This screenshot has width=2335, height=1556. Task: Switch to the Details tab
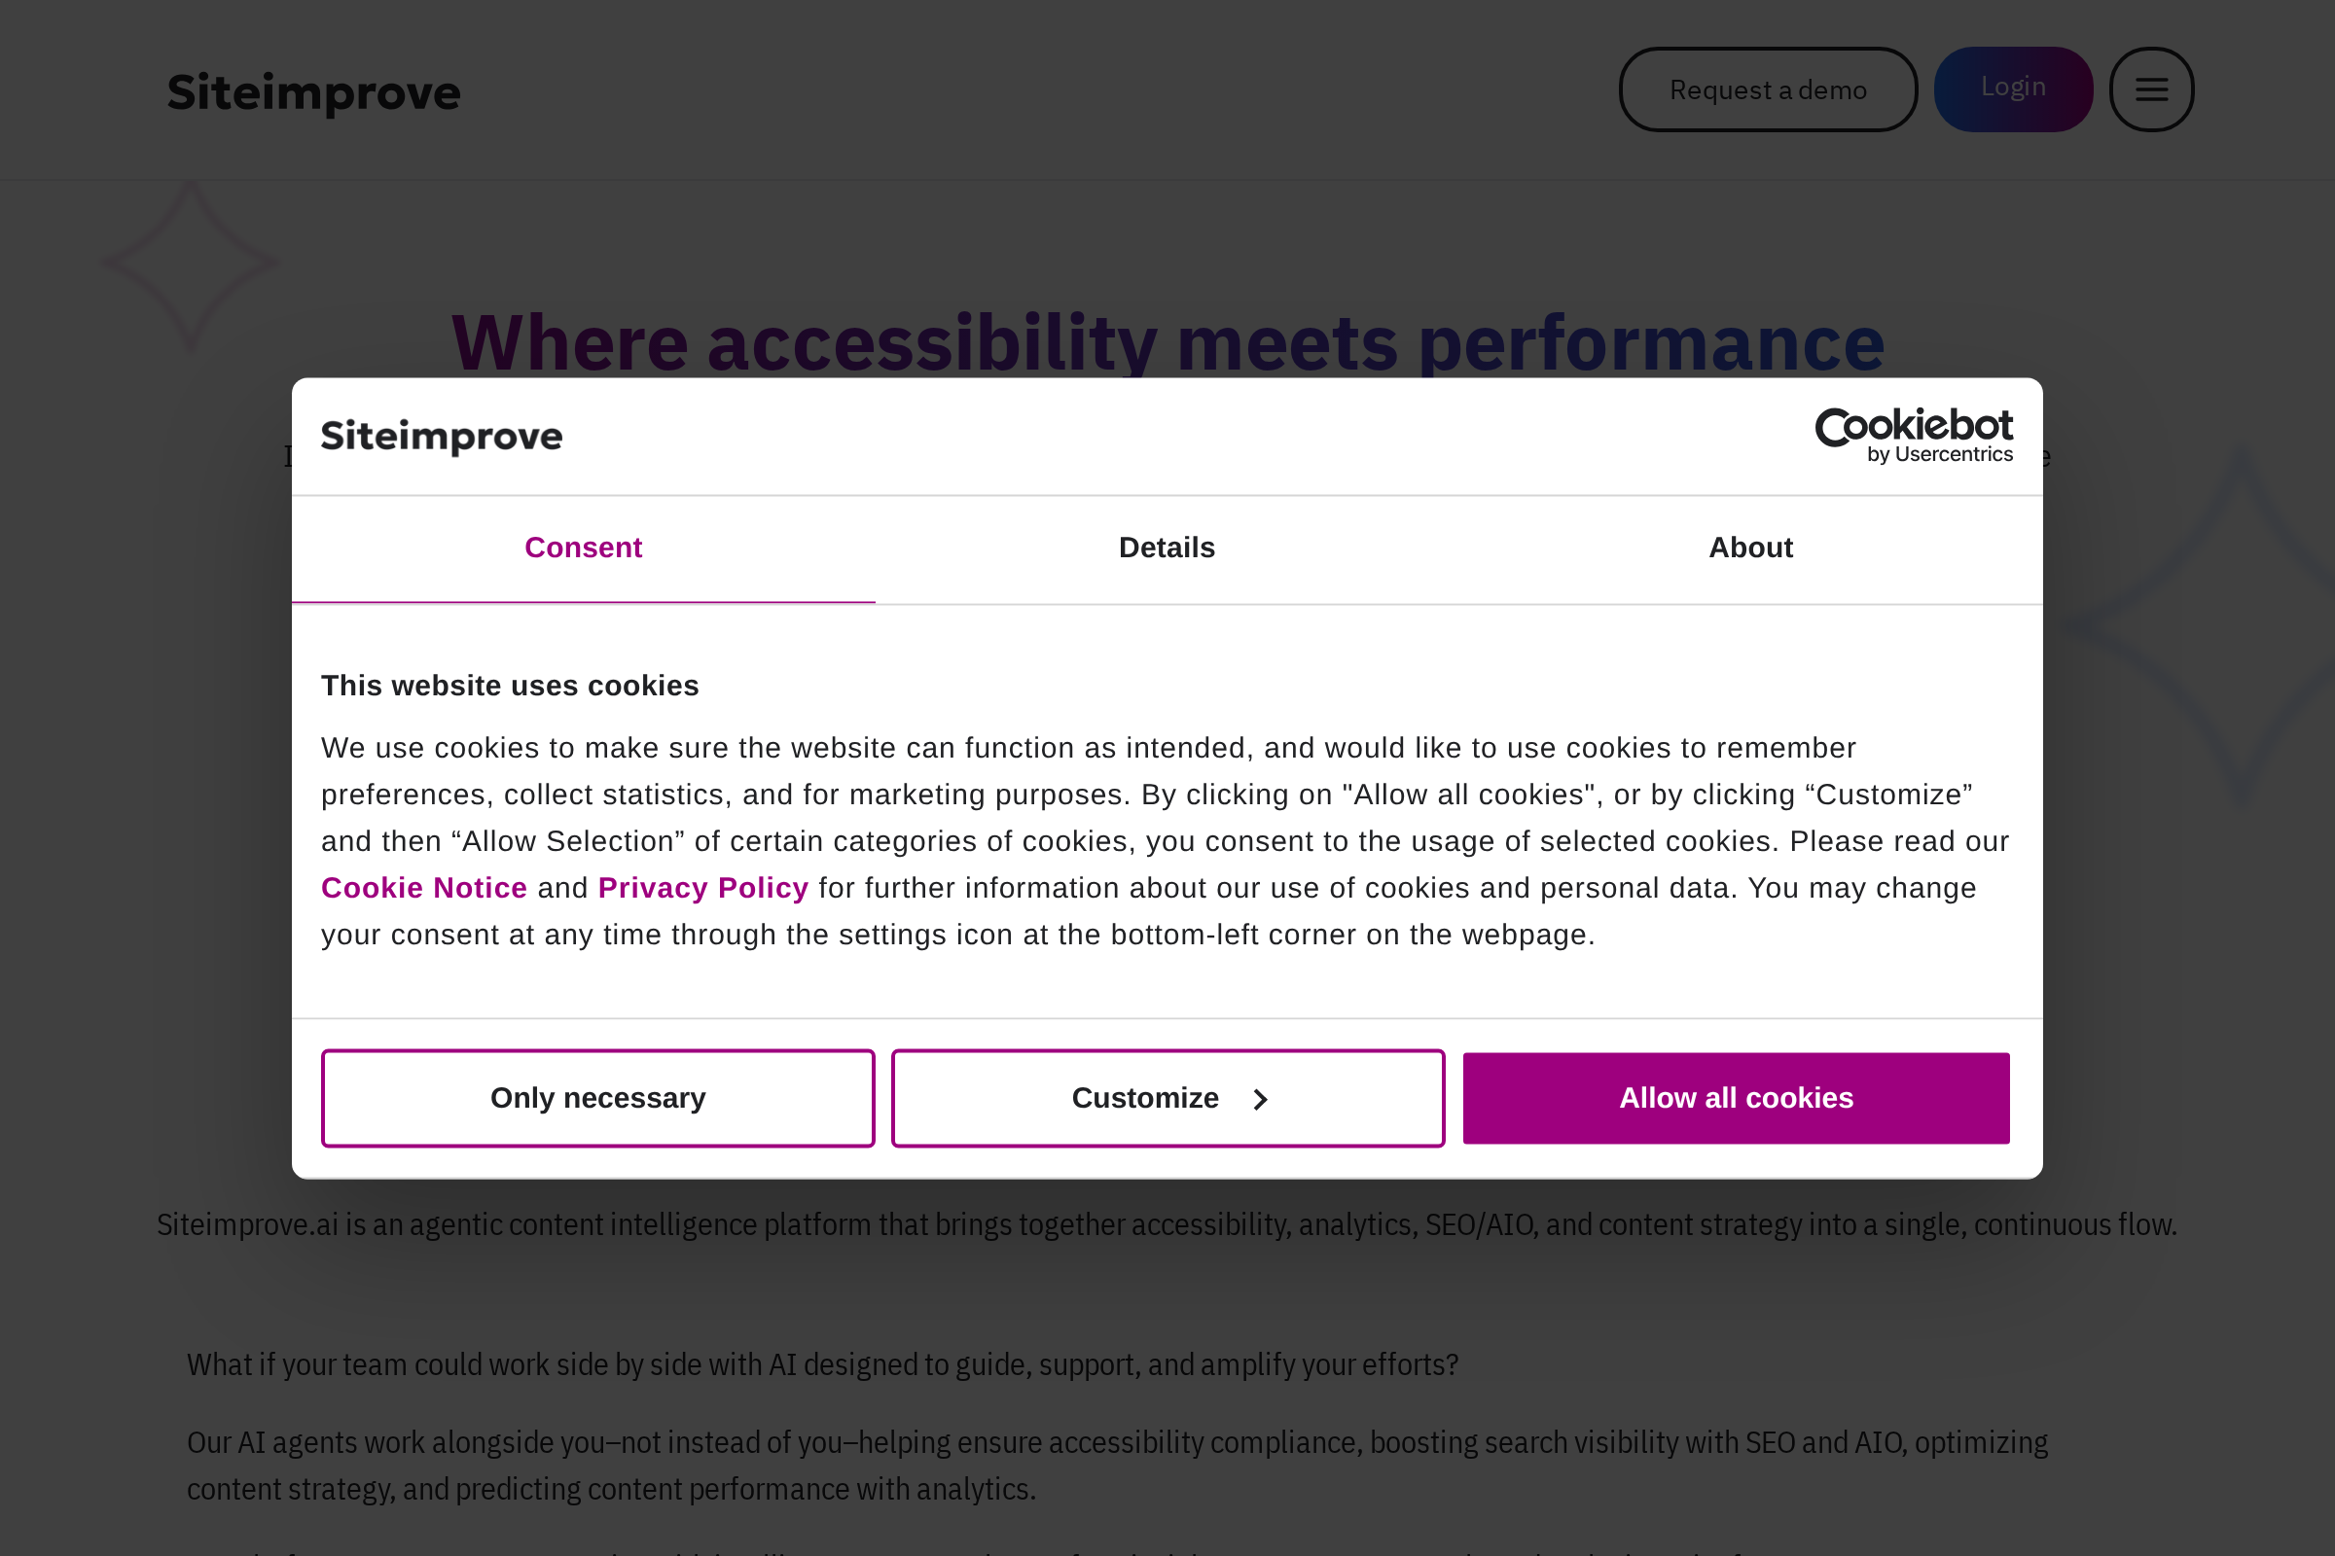point(1167,547)
